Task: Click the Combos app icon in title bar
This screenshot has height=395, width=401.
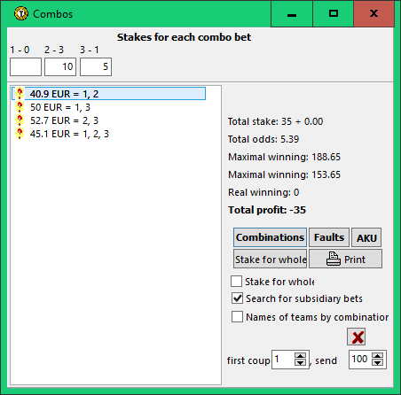Action: [x=21, y=13]
